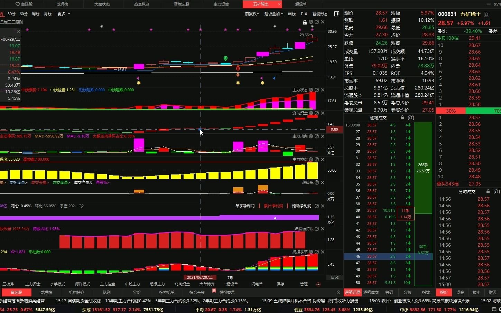Open 详 details for 逐笔成交
This screenshot has width=501, height=313.
(411, 118)
